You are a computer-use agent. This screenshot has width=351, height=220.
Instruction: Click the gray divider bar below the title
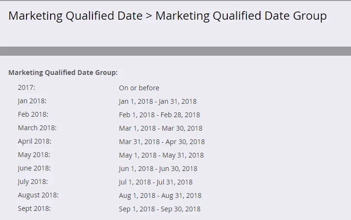tap(175, 51)
